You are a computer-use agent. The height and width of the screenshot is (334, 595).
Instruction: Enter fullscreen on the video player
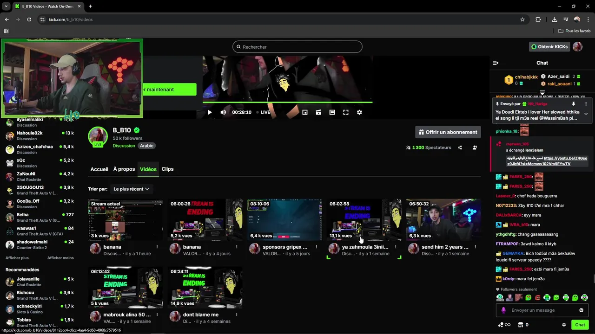[346, 112]
